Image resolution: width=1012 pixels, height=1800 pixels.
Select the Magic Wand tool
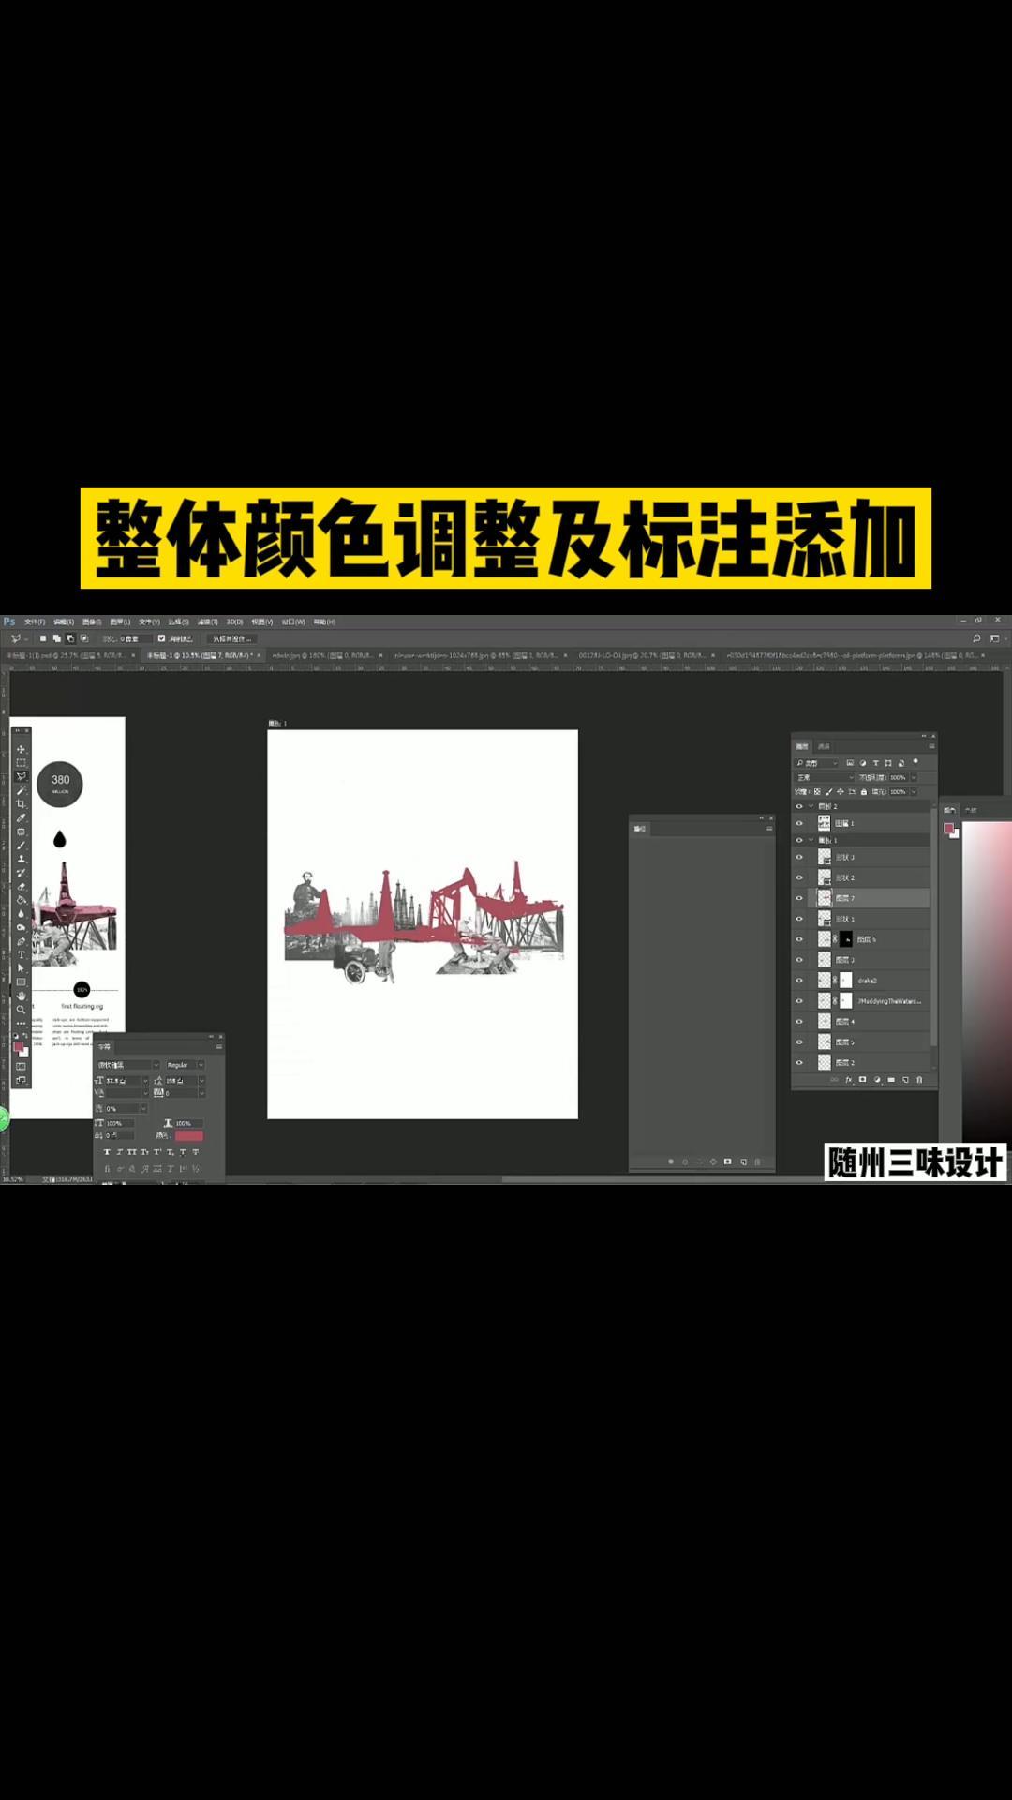pyautogui.click(x=21, y=790)
